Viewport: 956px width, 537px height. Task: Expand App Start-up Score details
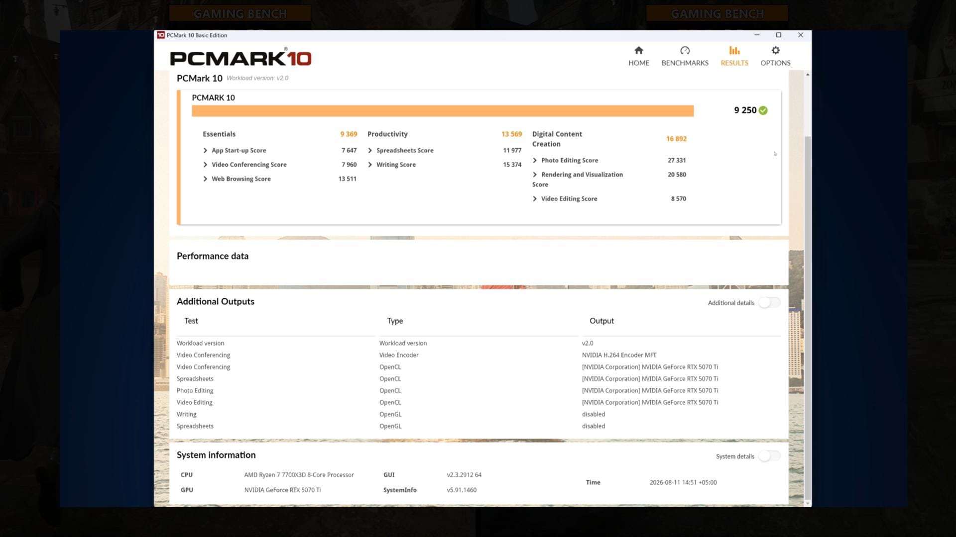click(205, 150)
